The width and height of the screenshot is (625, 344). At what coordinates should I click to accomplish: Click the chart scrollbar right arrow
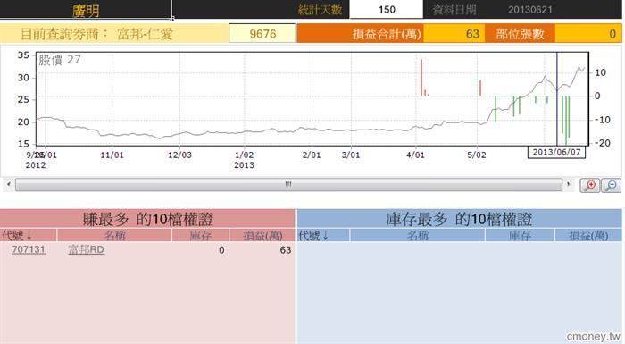(569, 184)
